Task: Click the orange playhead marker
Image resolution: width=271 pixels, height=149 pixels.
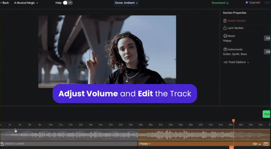Action: [x=234, y=121]
